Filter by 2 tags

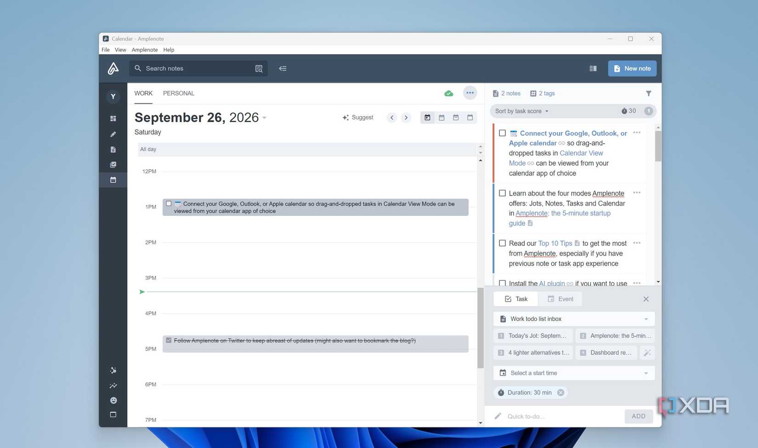543,93
